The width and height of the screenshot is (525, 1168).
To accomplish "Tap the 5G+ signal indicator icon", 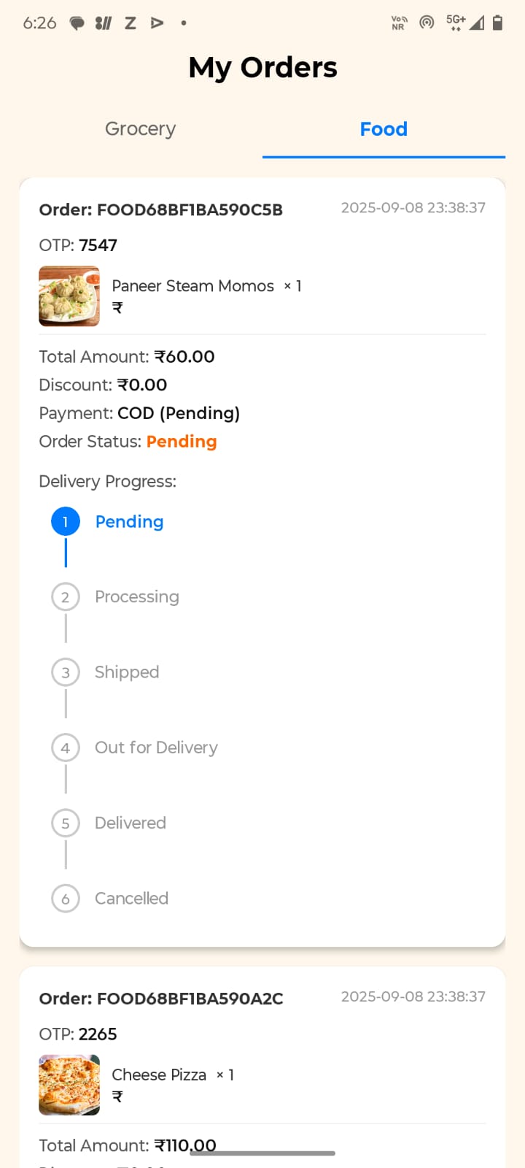I will 456,22.
